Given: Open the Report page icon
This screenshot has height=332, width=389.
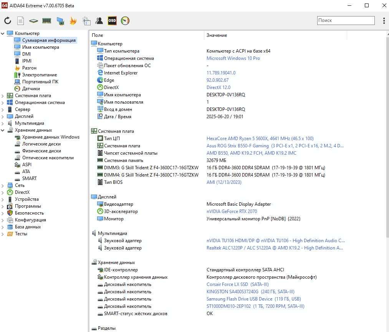Looking at the screenshot, I should (21, 21).
